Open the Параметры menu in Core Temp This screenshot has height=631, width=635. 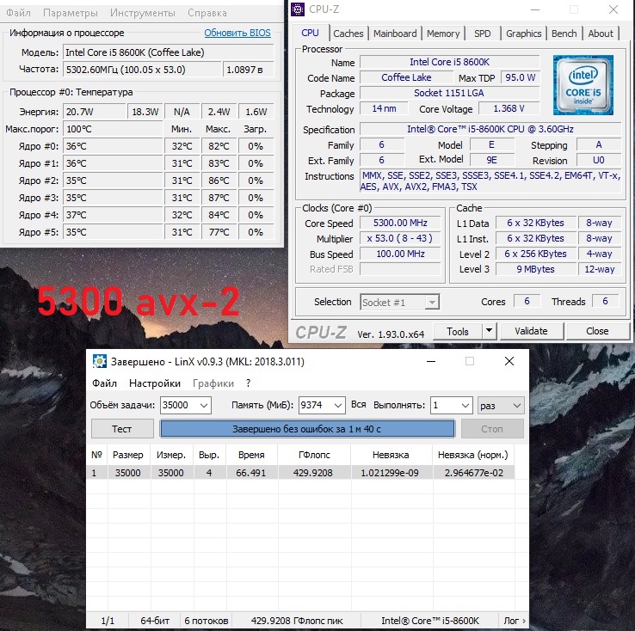(71, 13)
